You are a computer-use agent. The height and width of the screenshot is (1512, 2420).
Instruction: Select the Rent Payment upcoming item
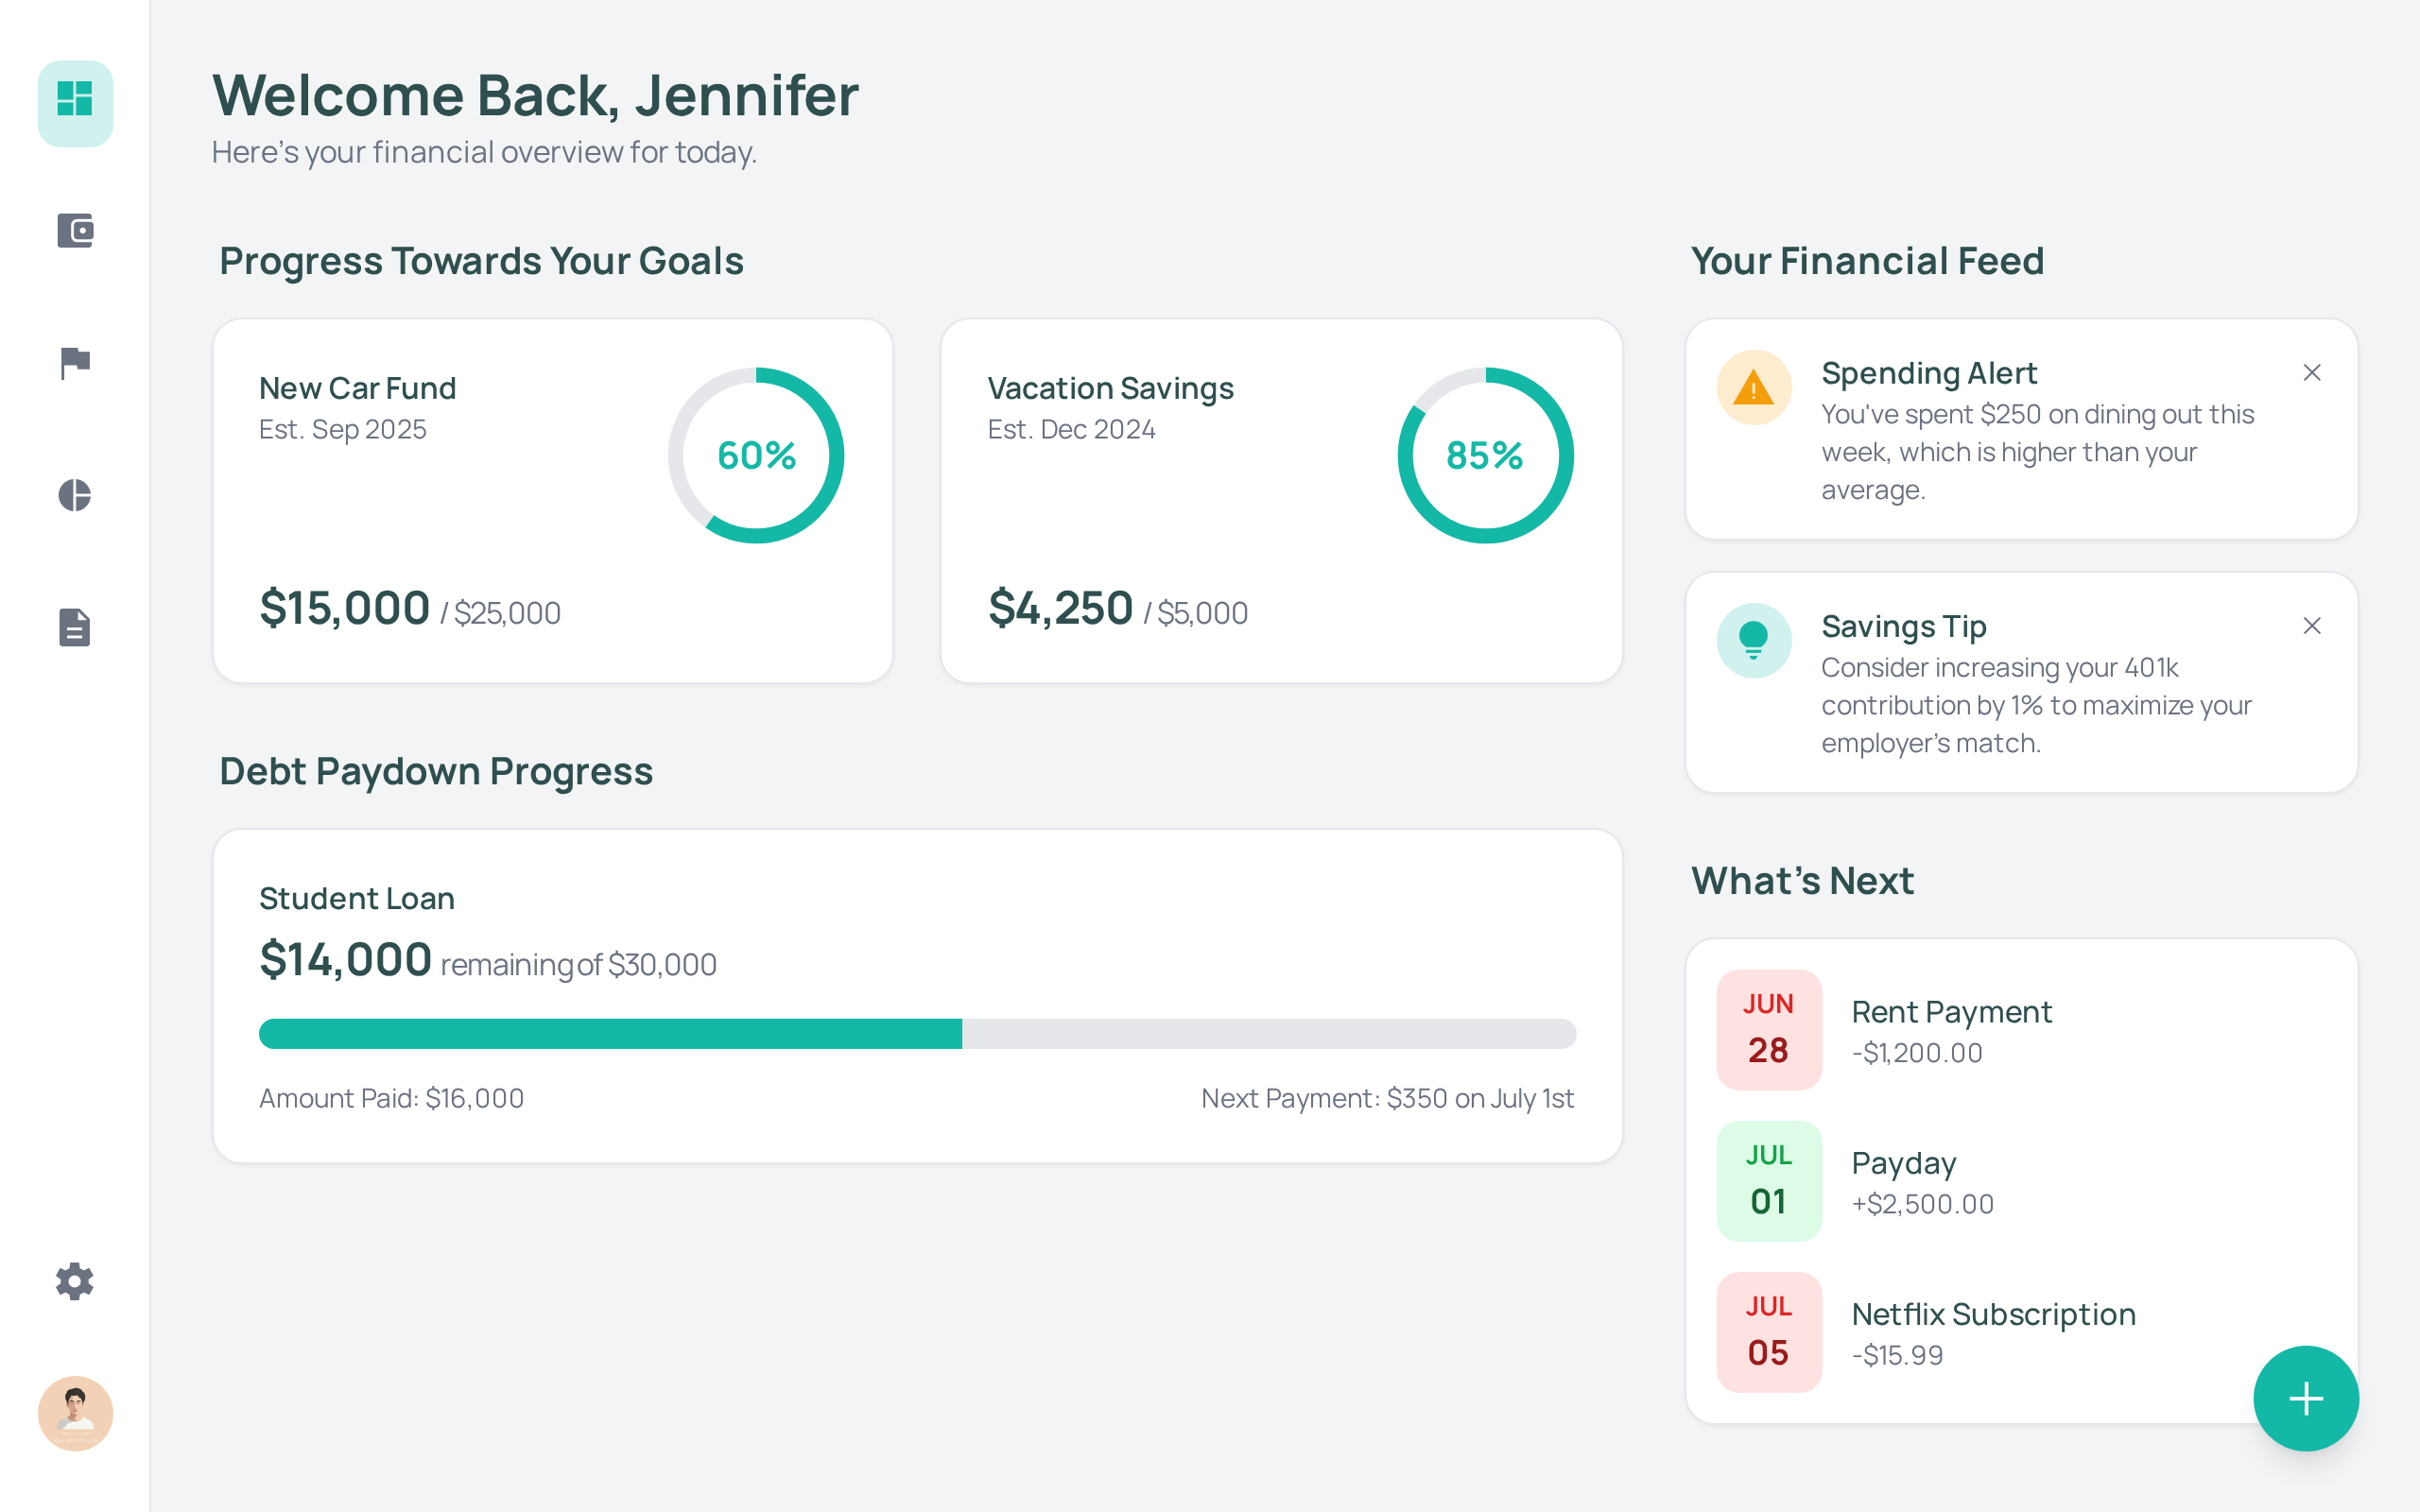(x=1950, y=1030)
